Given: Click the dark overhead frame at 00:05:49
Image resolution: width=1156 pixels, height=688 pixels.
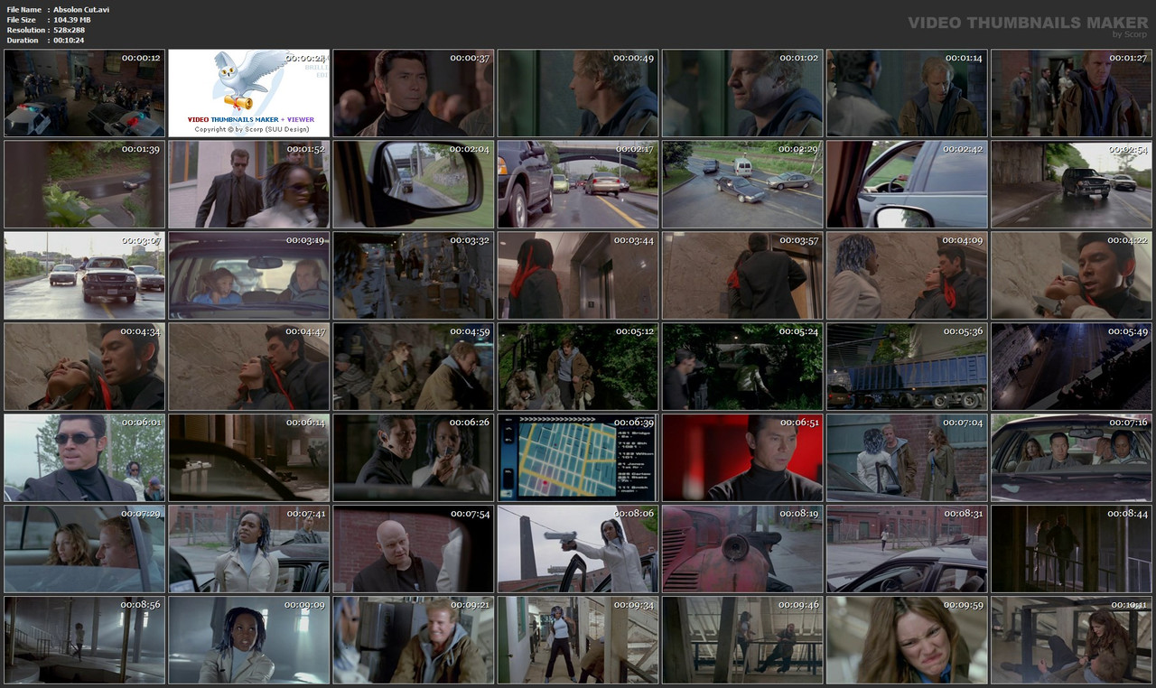Looking at the screenshot, I should [x=1071, y=367].
